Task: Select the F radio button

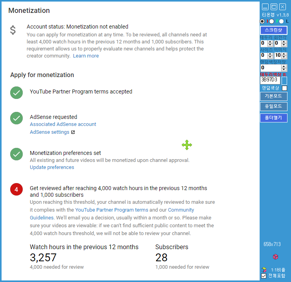Action: tap(271, 22)
